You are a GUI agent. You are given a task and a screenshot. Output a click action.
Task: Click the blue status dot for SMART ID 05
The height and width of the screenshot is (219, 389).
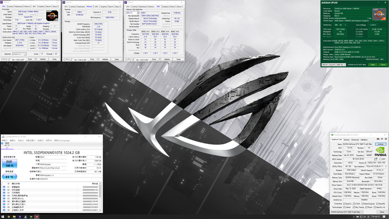4,198
